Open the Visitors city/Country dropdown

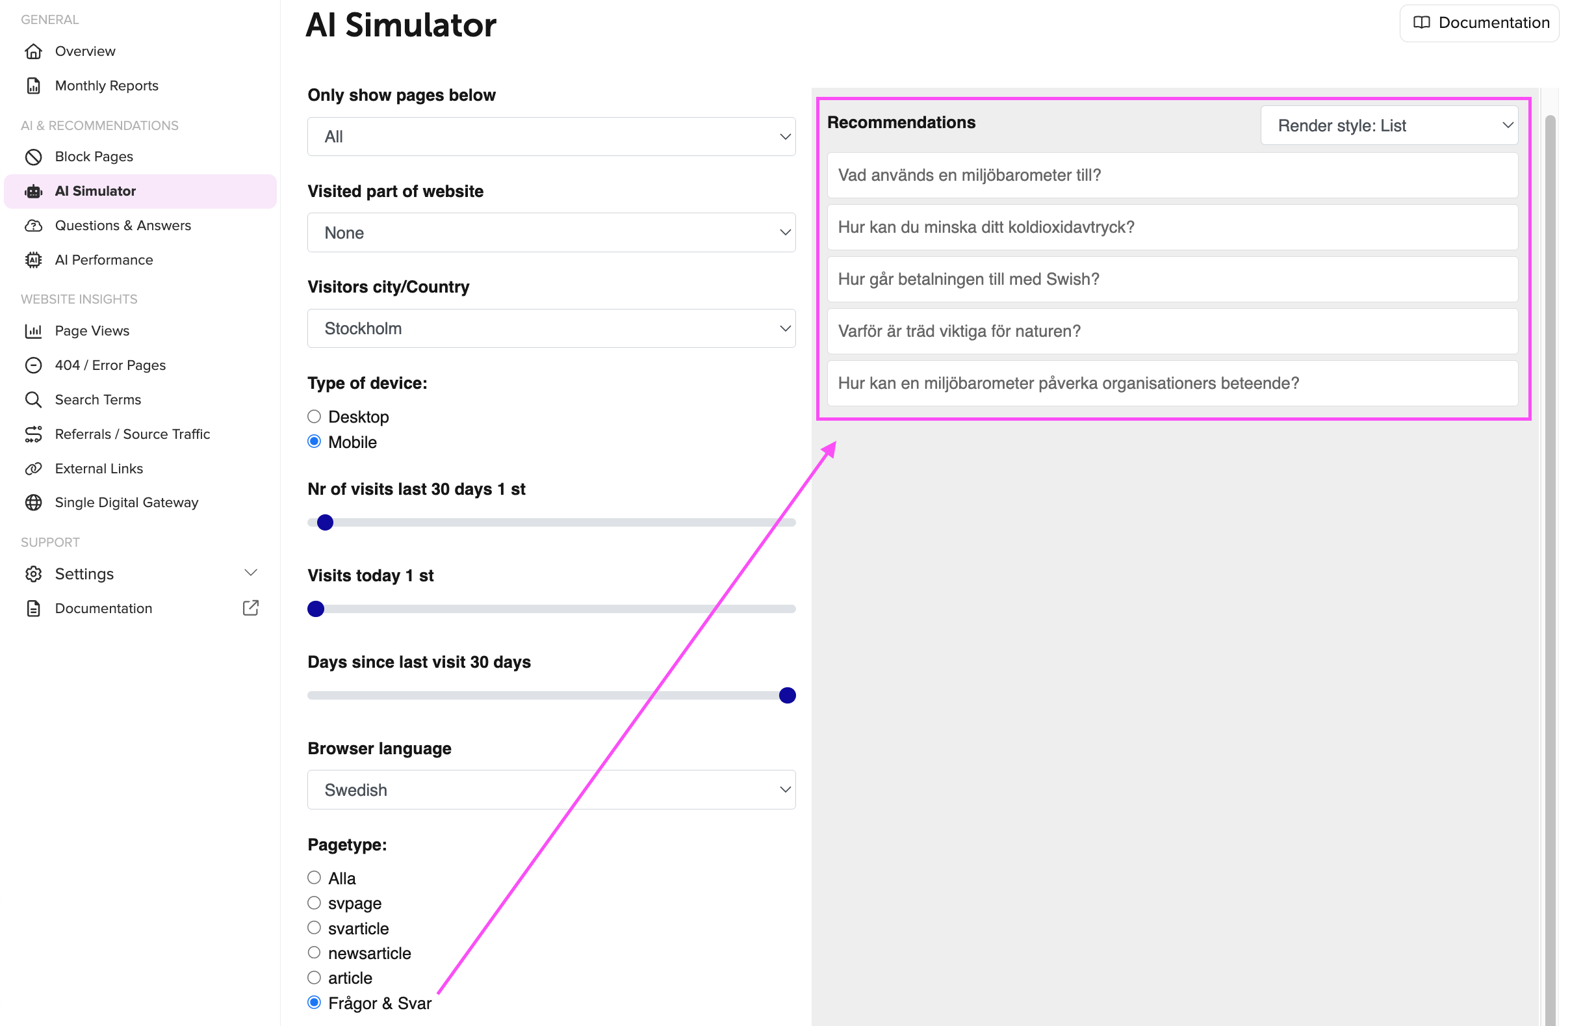(552, 329)
